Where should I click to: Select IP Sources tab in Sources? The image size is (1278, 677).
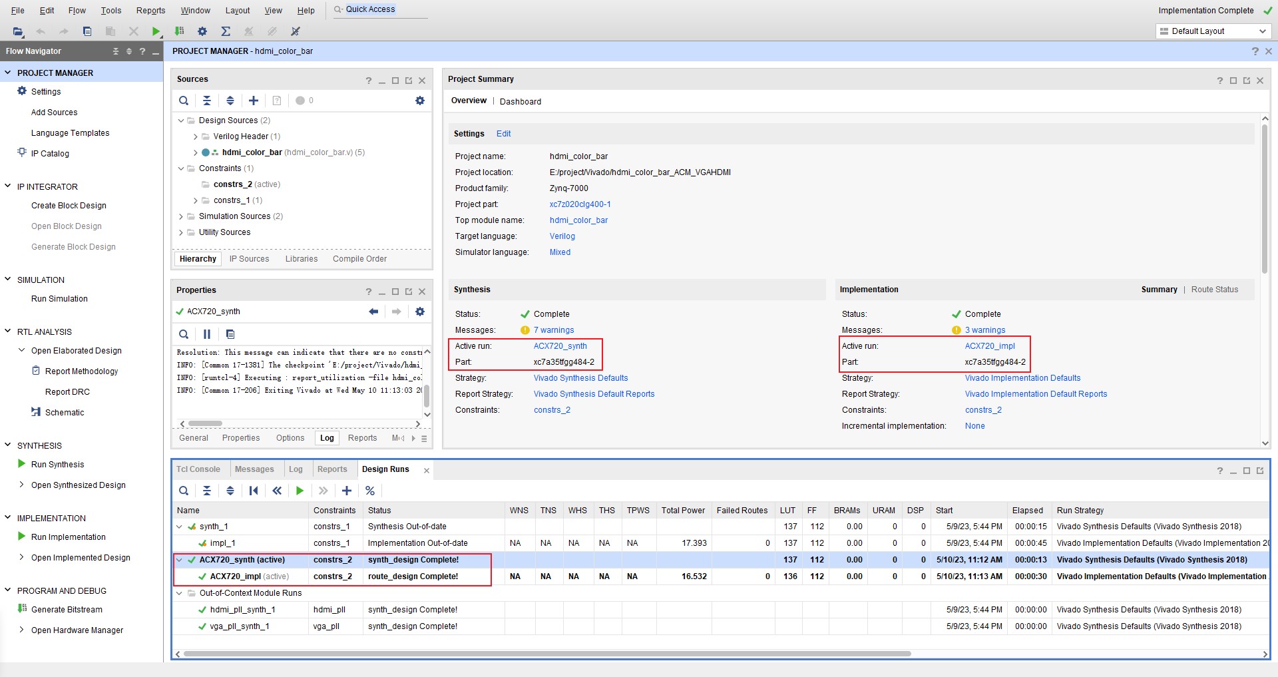[x=250, y=259]
